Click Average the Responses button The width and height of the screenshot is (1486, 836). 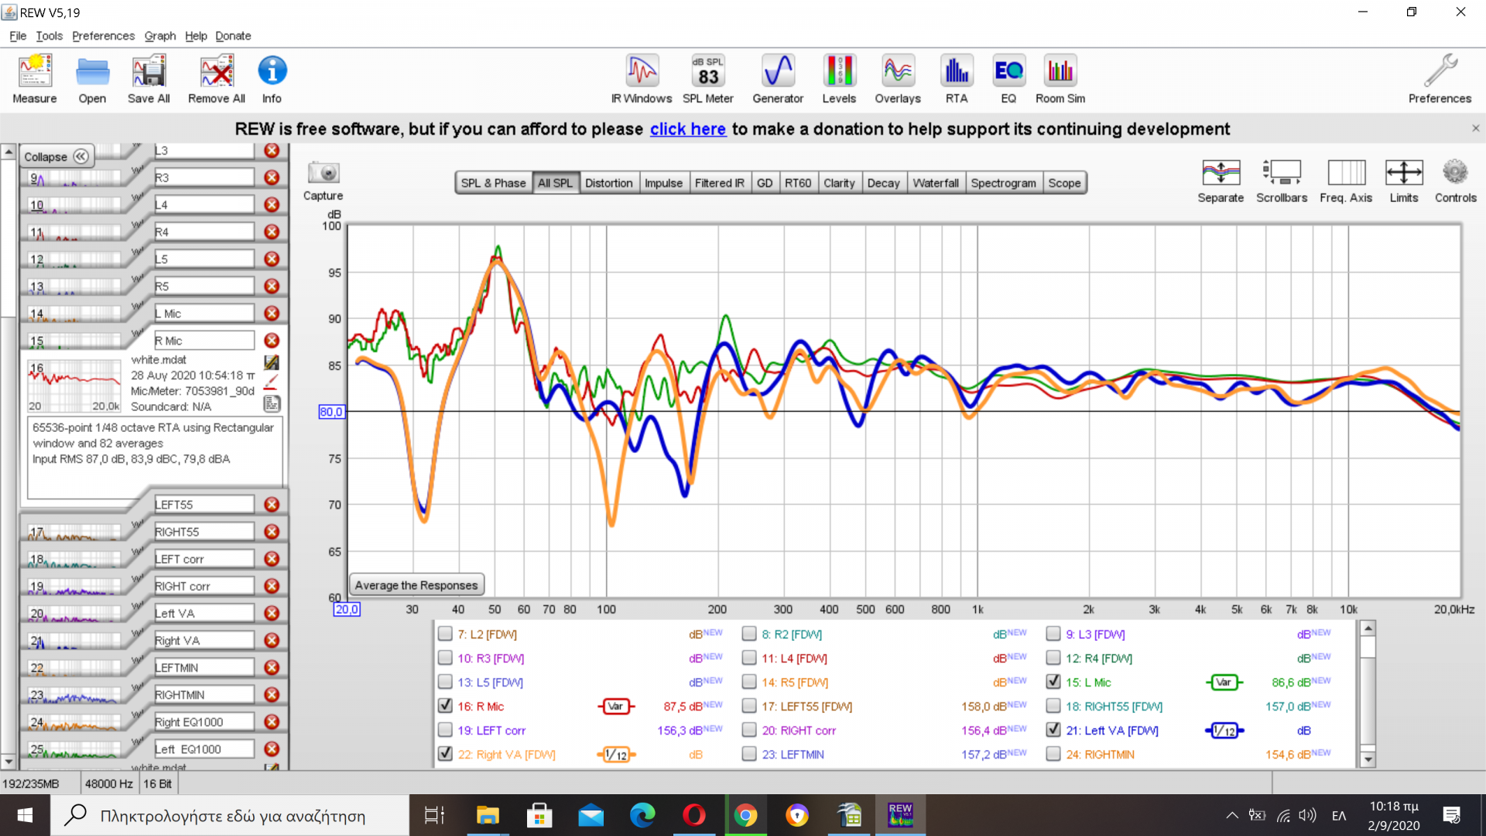(x=416, y=585)
